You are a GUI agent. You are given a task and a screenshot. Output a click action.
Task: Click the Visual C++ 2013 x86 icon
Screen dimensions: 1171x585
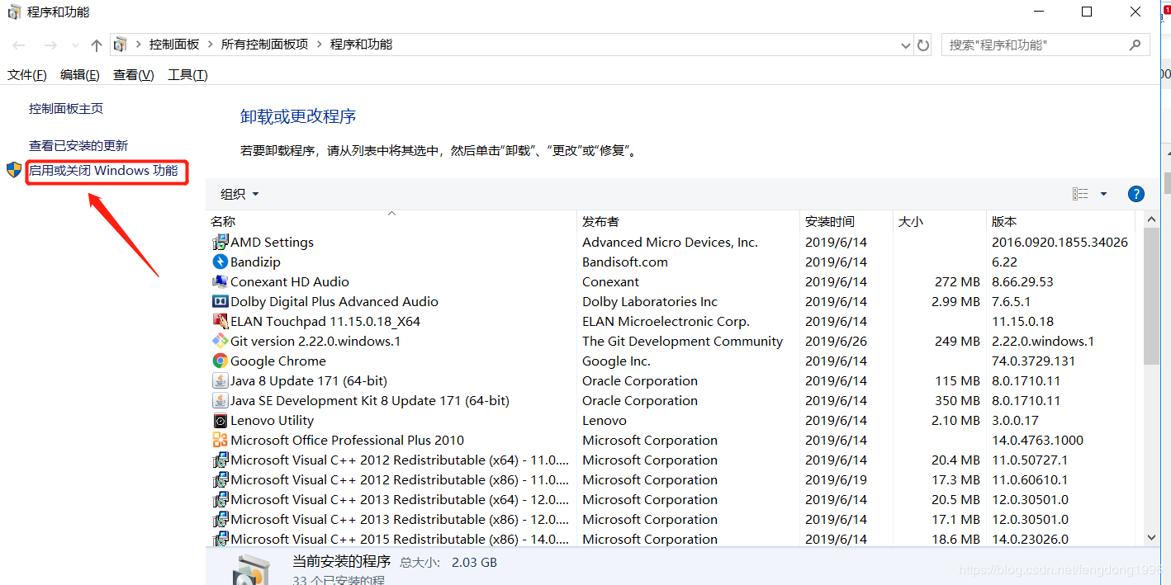(220, 520)
